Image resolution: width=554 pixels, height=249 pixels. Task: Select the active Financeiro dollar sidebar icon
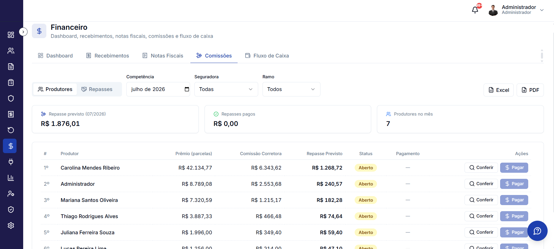10,146
